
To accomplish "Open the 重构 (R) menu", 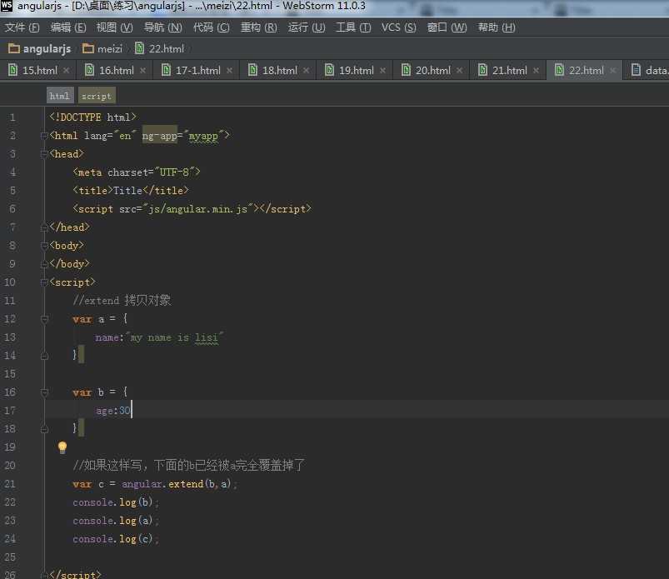I will click(258, 27).
